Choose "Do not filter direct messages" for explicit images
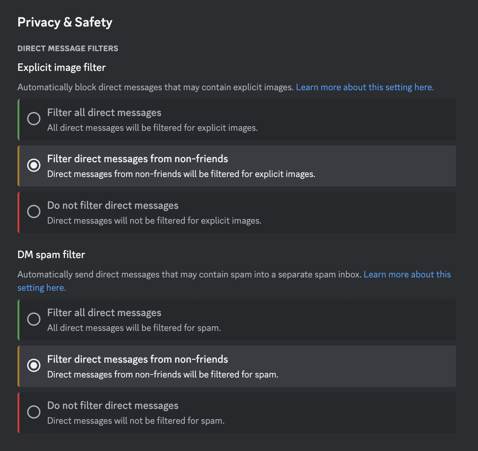 (34, 211)
